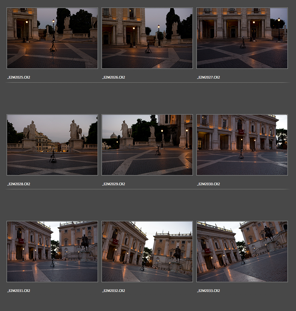Select the _E2M2030.CR2 palace facade thumbnail
Screen dimensions: 296x311
coord(242,145)
